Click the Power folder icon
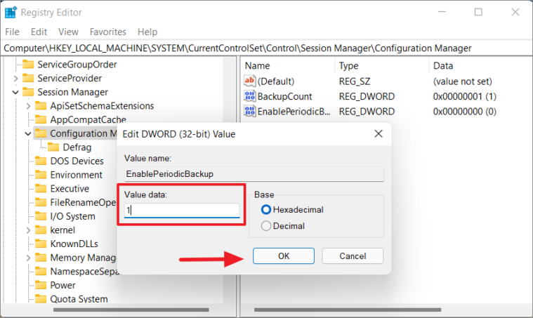The image size is (533, 318). tap(41, 285)
